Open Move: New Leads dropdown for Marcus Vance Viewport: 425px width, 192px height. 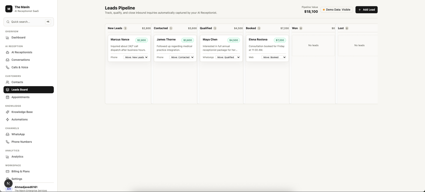point(135,57)
